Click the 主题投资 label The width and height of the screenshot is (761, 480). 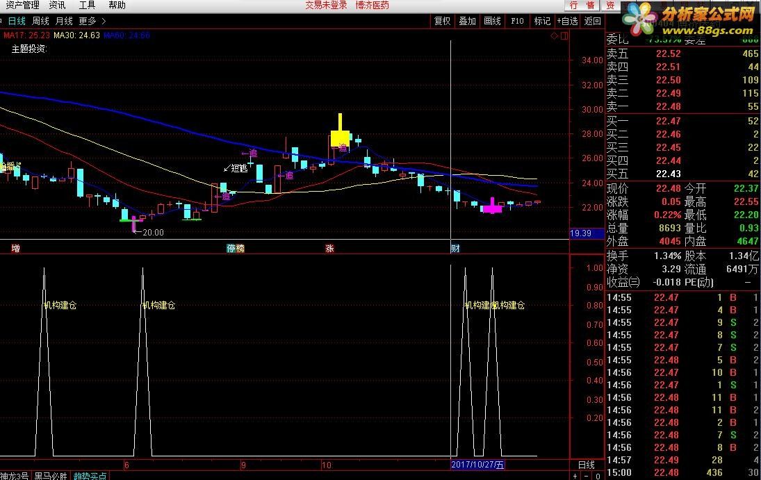coord(28,49)
